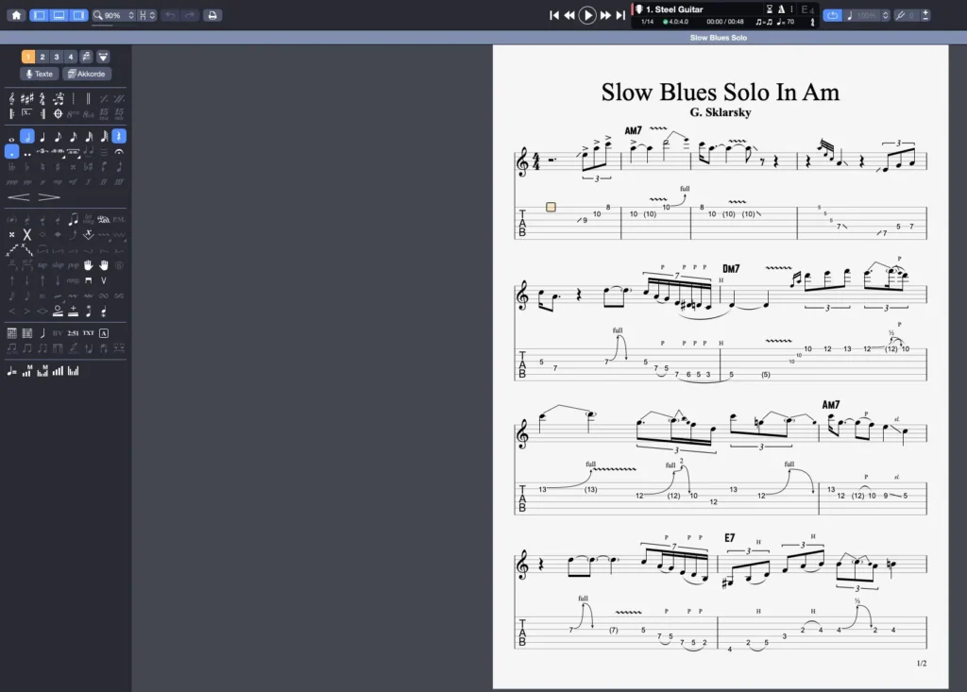Click the Redo arrow in toolbar

click(190, 15)
